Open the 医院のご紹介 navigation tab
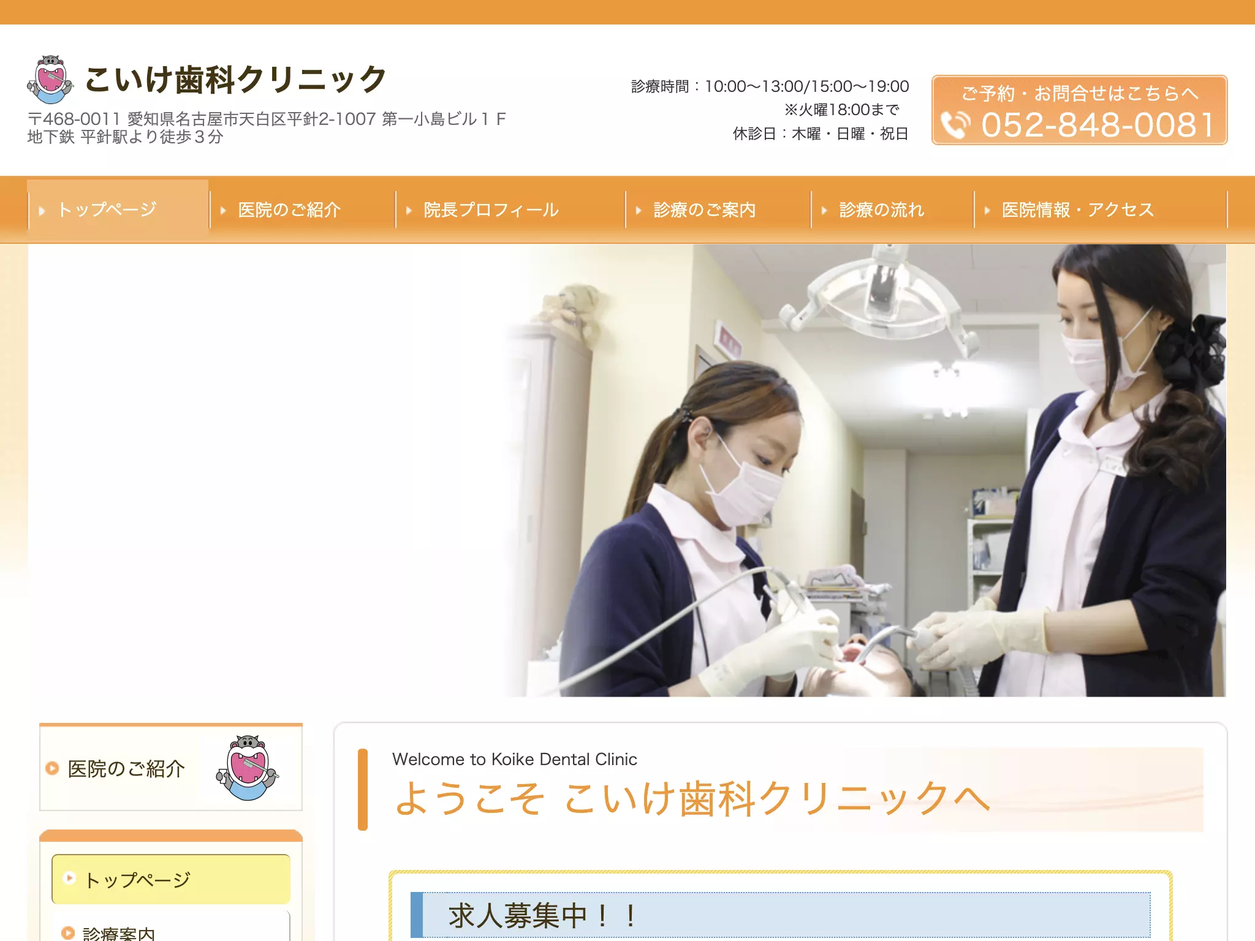This screenshot has height=941, width=1255. click(303, 210)
